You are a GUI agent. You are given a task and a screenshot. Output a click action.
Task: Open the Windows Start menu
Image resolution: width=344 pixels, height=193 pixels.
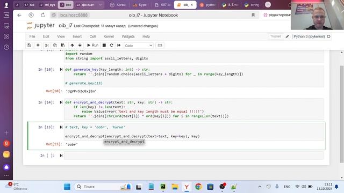point(67,187)
